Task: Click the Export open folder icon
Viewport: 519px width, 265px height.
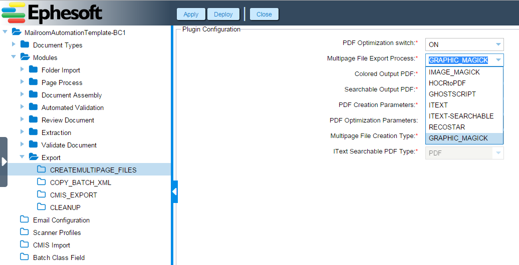Action: 34,157
